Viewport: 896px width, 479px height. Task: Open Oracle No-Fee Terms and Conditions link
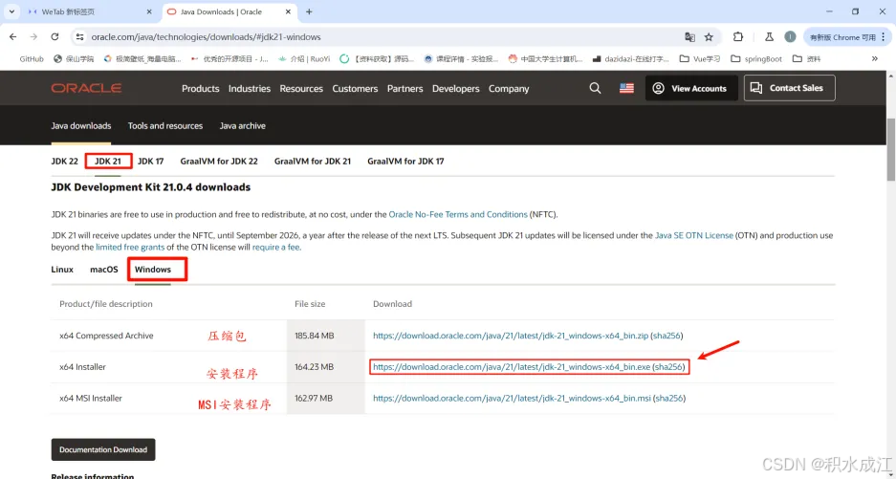click(x=458, y=214)
